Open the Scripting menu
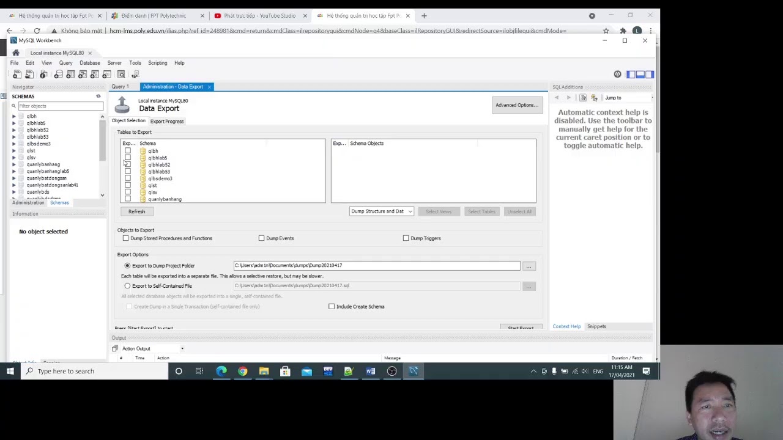This screenshot has width=783, height=440. [157, 63]
